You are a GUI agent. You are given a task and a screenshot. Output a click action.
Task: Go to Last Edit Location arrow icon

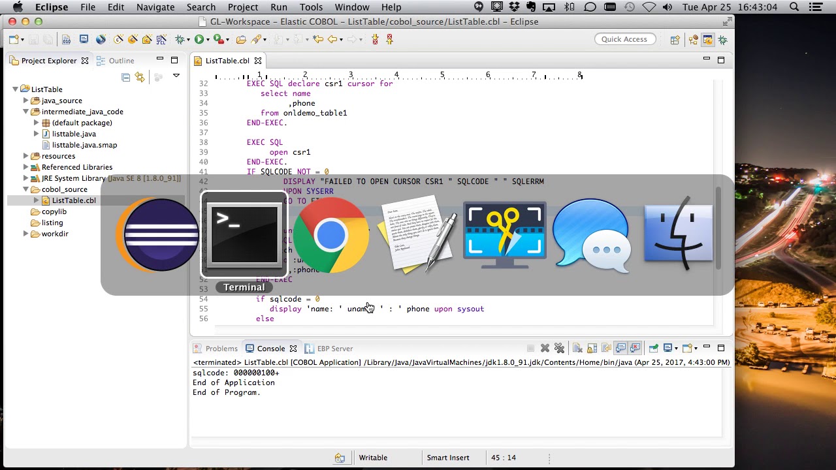click(x=318, y=40)
